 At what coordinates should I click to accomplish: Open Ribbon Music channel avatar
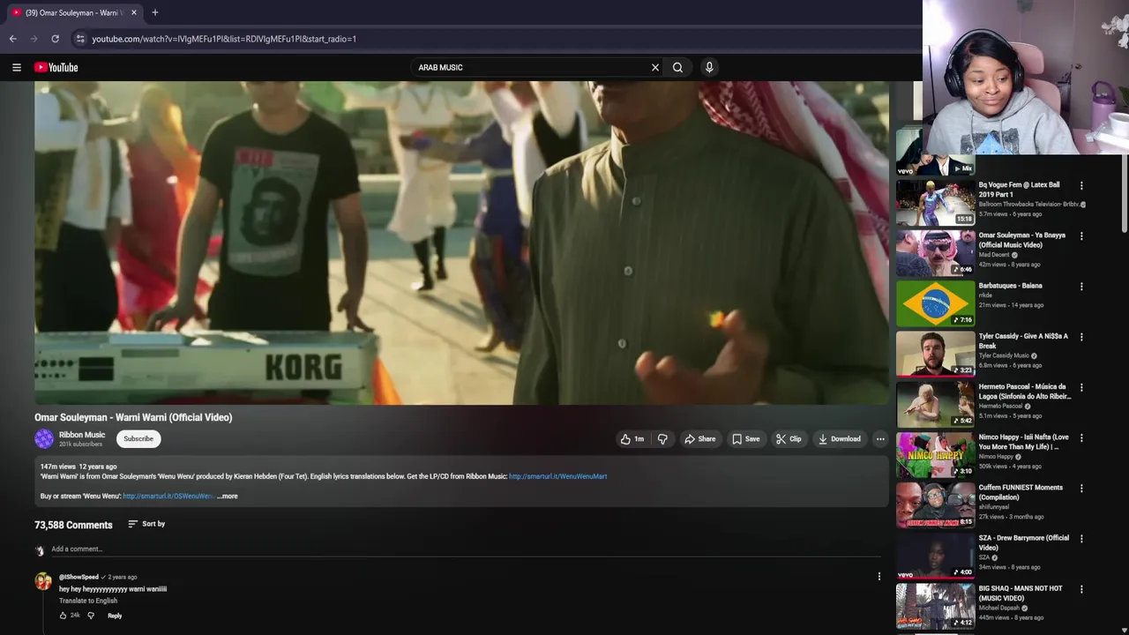[x=44, y=438]
